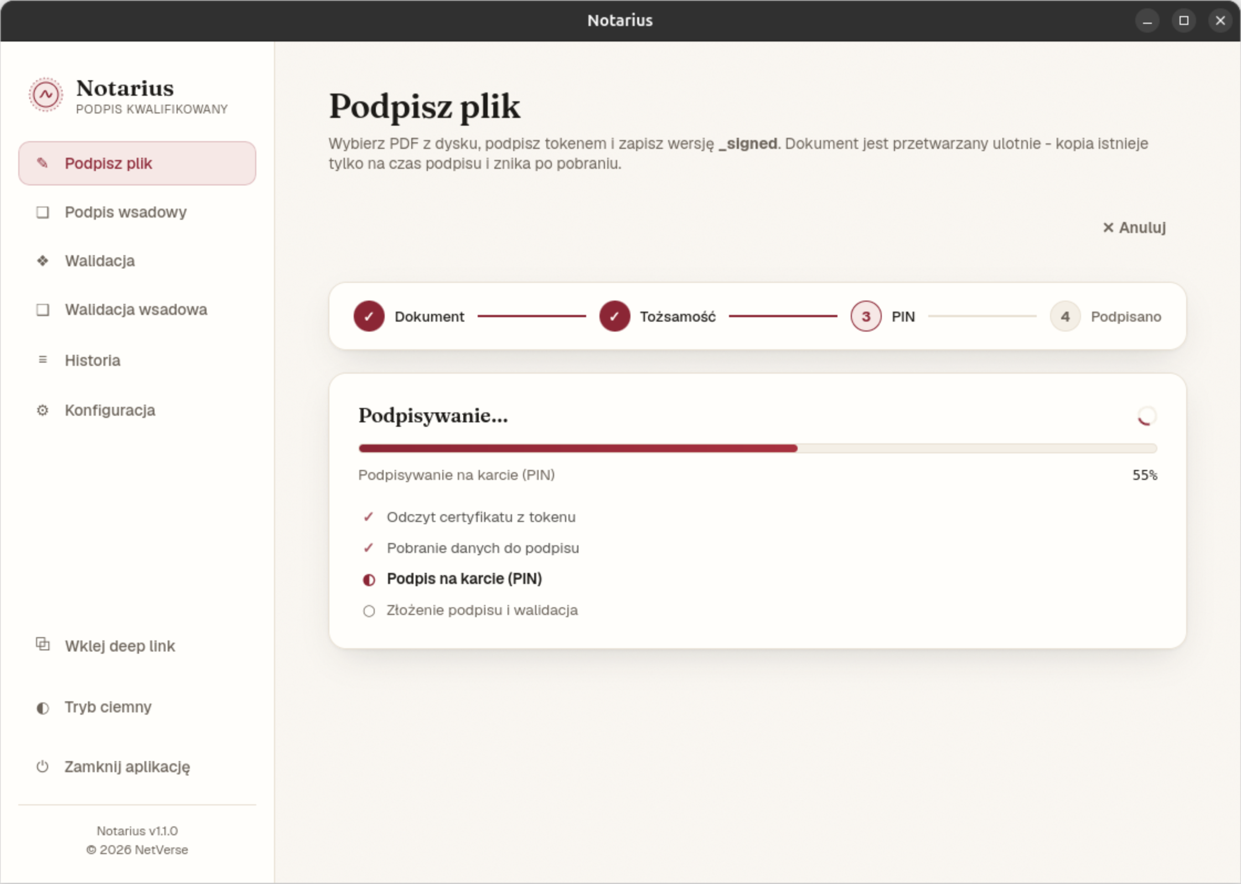Click the signing progress bar
The height and width of the screenshot is (884, 1241).
coord(758,448)
